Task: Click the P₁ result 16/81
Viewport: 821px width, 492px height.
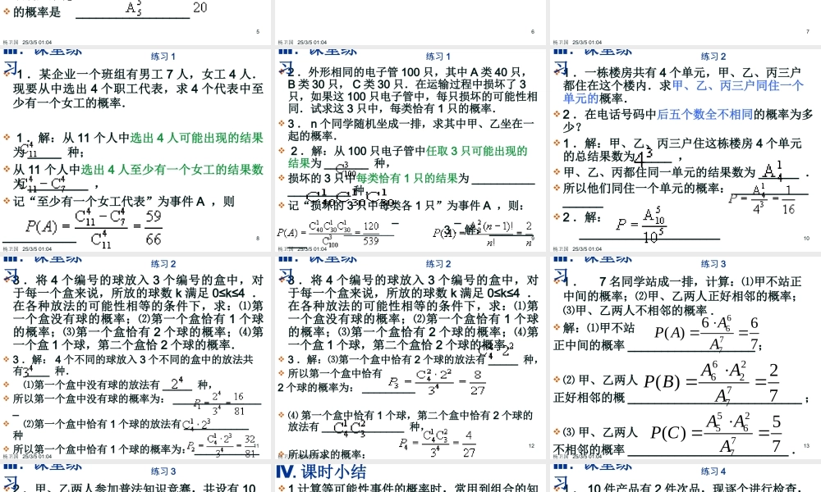Action: click(239, 404)
